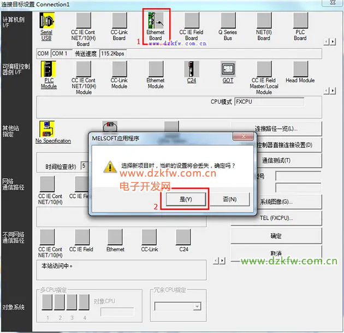344x333 pixels.
Task: Select the C24 interface icon
Action: (192, 69)
